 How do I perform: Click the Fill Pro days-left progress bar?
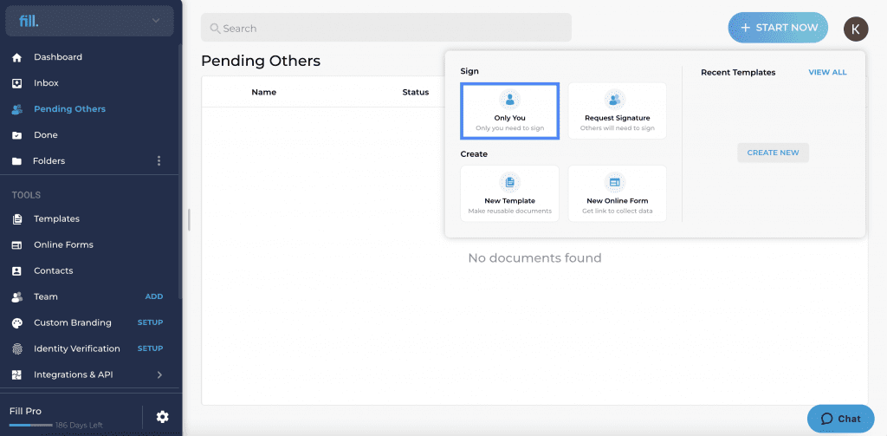point(31,425)
